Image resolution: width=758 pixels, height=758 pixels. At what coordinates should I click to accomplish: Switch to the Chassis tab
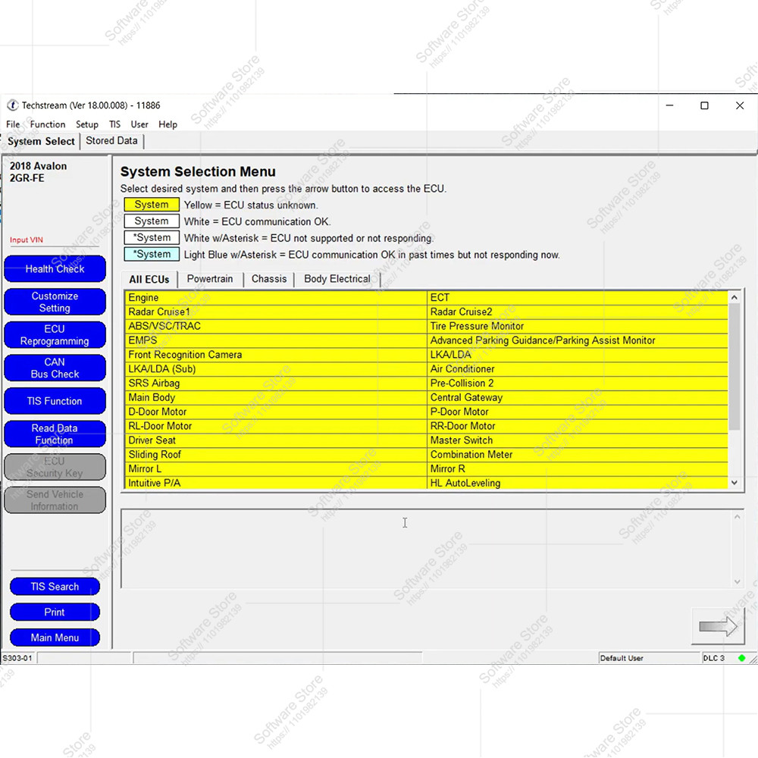pyautogui.click(x=269, y=279)
